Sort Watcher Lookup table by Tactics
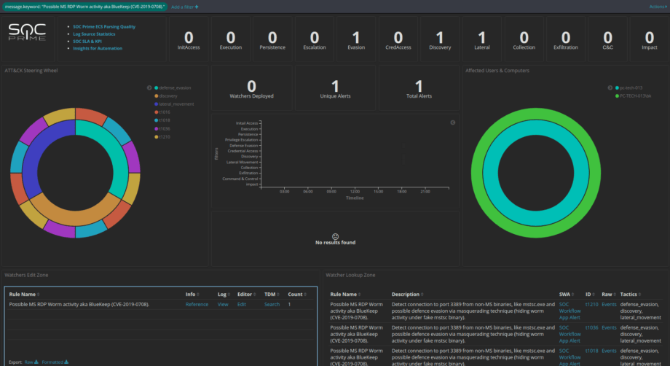 pos(631,294)
